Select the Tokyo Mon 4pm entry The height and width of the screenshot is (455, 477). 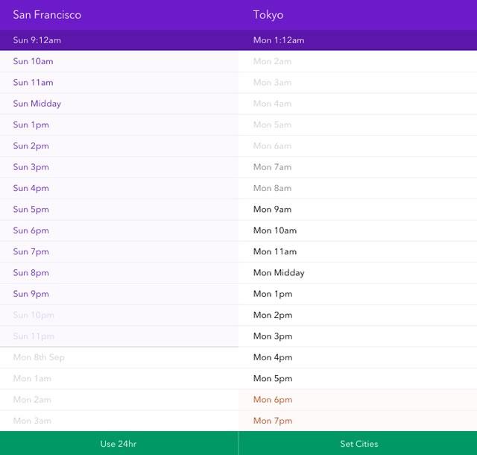pos(358,357)
